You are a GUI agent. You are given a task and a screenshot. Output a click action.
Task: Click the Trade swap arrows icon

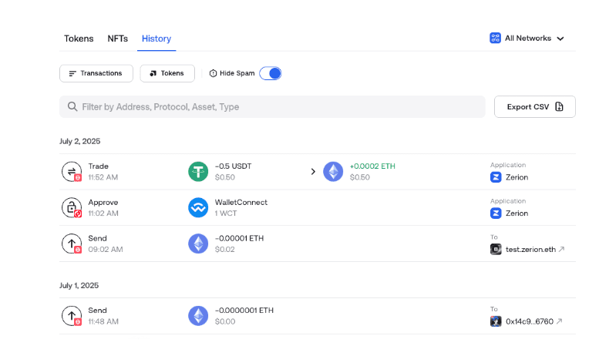[x=72, y=172]
